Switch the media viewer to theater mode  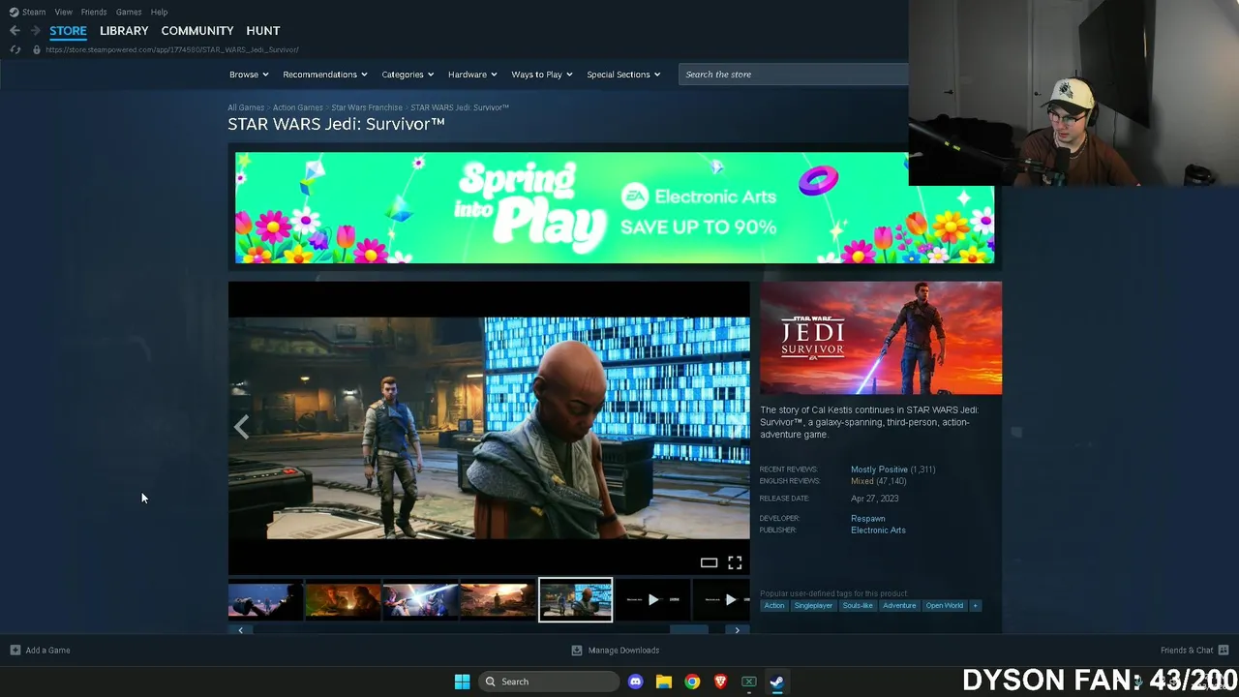709,562
